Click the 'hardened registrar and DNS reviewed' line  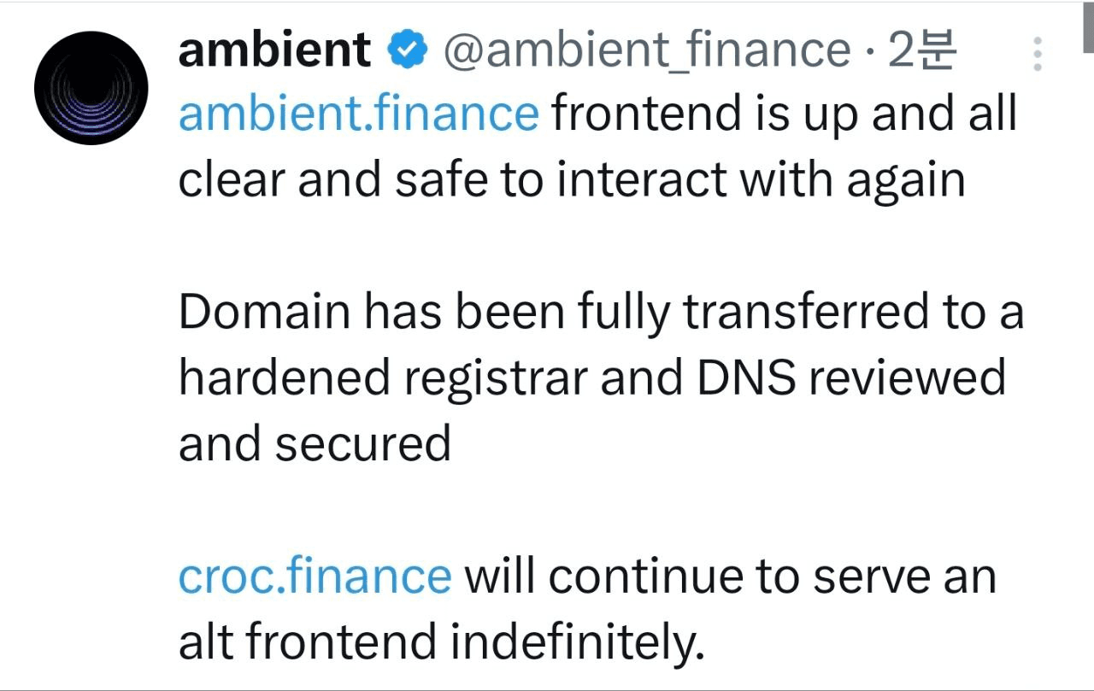tap(592, 378)
